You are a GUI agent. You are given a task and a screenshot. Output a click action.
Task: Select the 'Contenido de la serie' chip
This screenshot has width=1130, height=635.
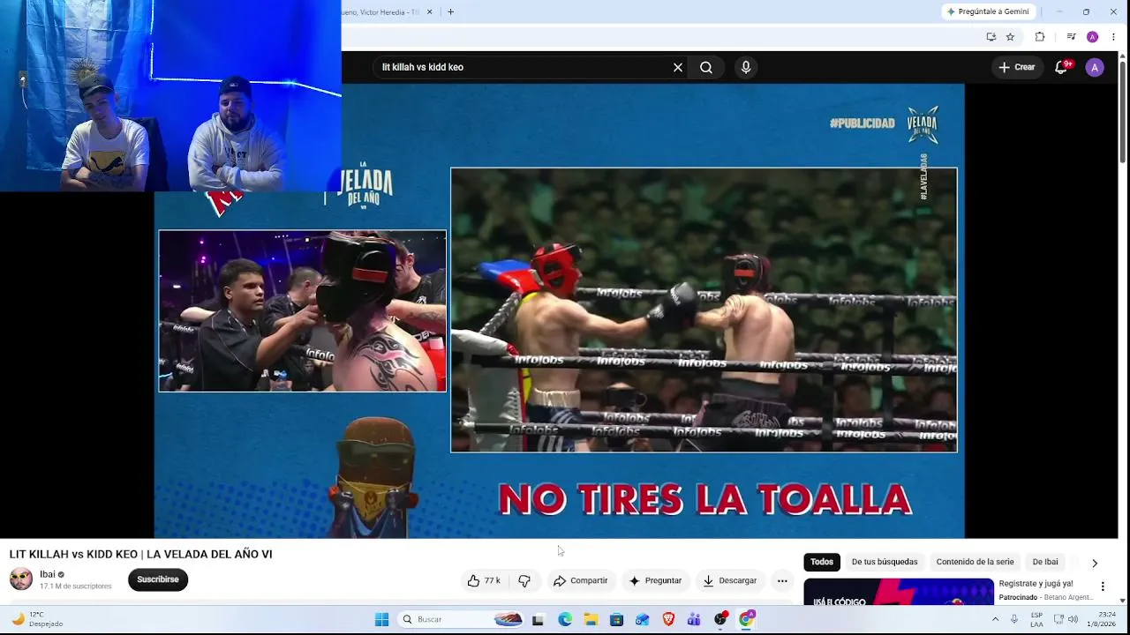pyautogui.click(x=975, y=562)
